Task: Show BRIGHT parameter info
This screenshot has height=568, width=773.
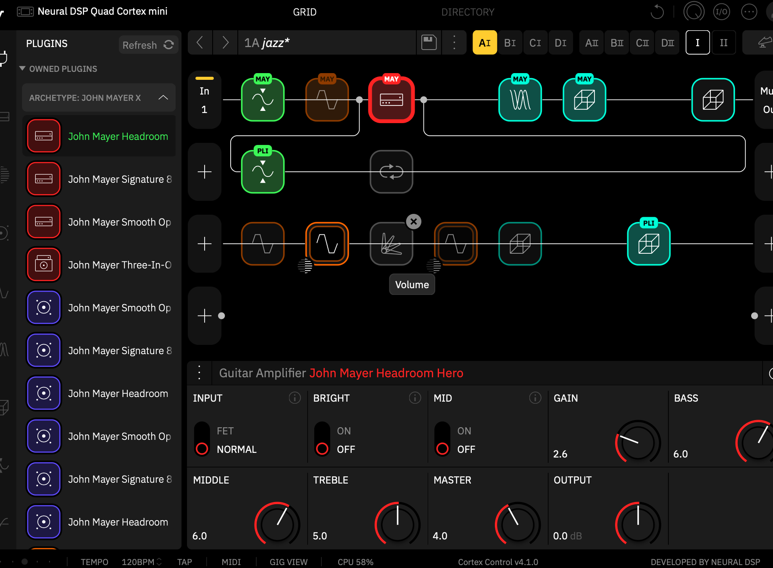Action: (x=415, y=397)
